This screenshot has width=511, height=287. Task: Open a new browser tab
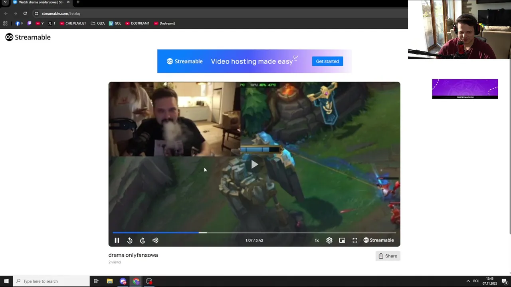pyautogui.click(x=78, y=2)
